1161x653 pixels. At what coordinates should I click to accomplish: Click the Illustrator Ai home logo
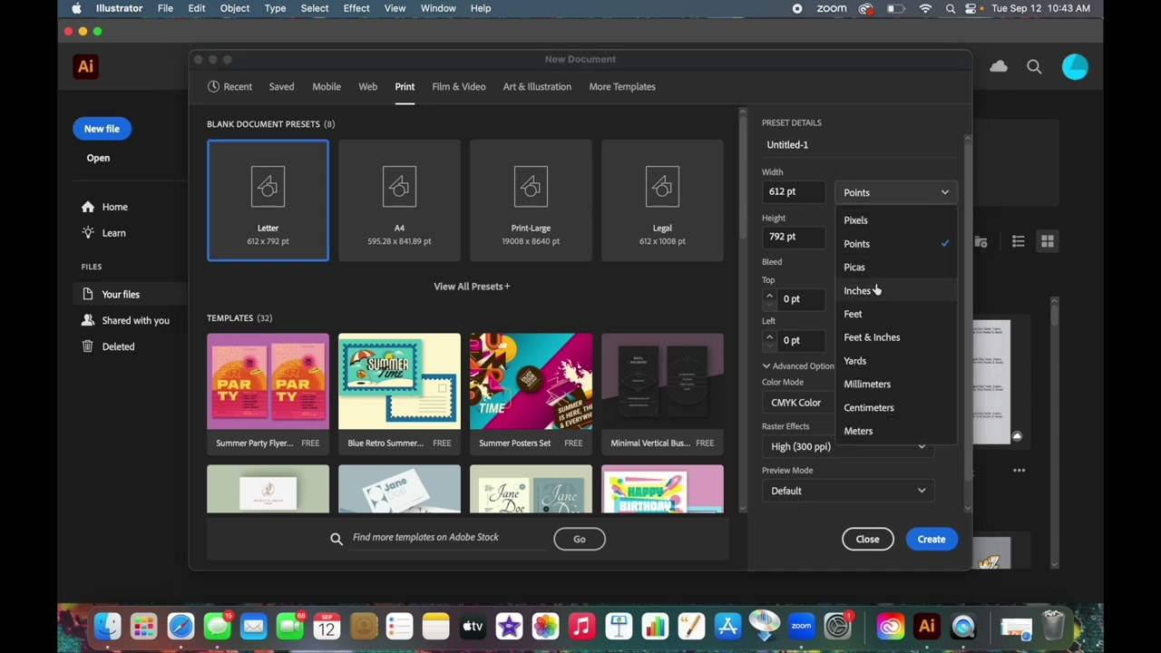pyautogui.click(x=85, y=66)
